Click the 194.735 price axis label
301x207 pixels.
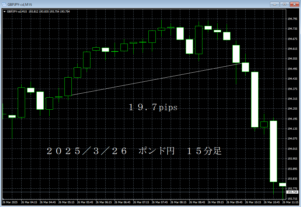coord(292,29)
